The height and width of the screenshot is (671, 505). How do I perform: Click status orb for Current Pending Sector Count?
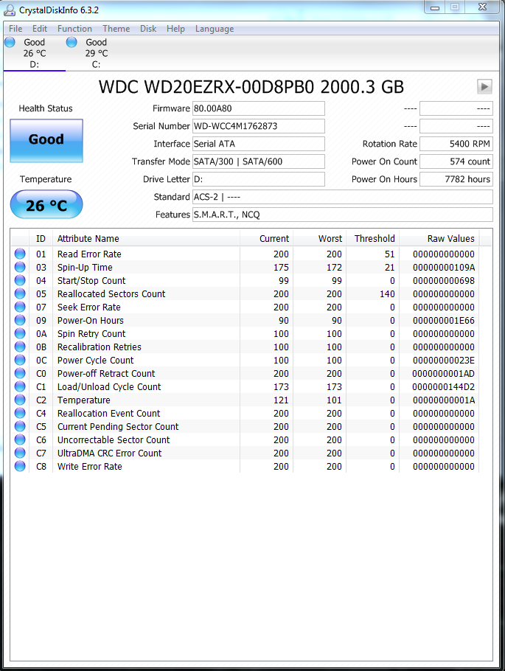[20, 426]
